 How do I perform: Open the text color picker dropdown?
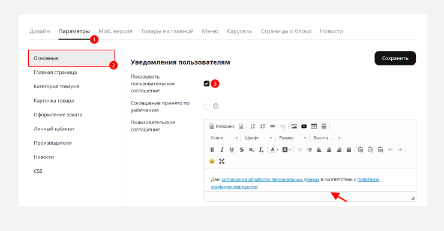274,150
